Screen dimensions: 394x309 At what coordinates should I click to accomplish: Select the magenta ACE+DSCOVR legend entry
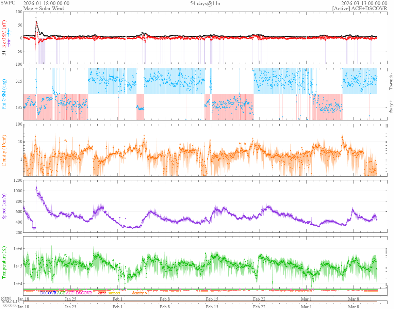(79, 293)
